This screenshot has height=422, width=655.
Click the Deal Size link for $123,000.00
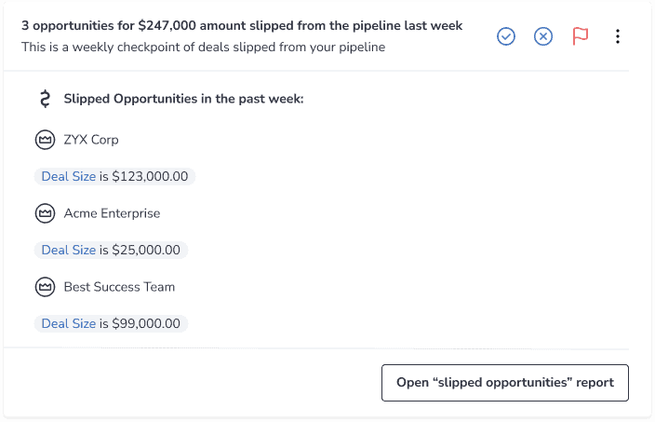click(x=69, y=176)
